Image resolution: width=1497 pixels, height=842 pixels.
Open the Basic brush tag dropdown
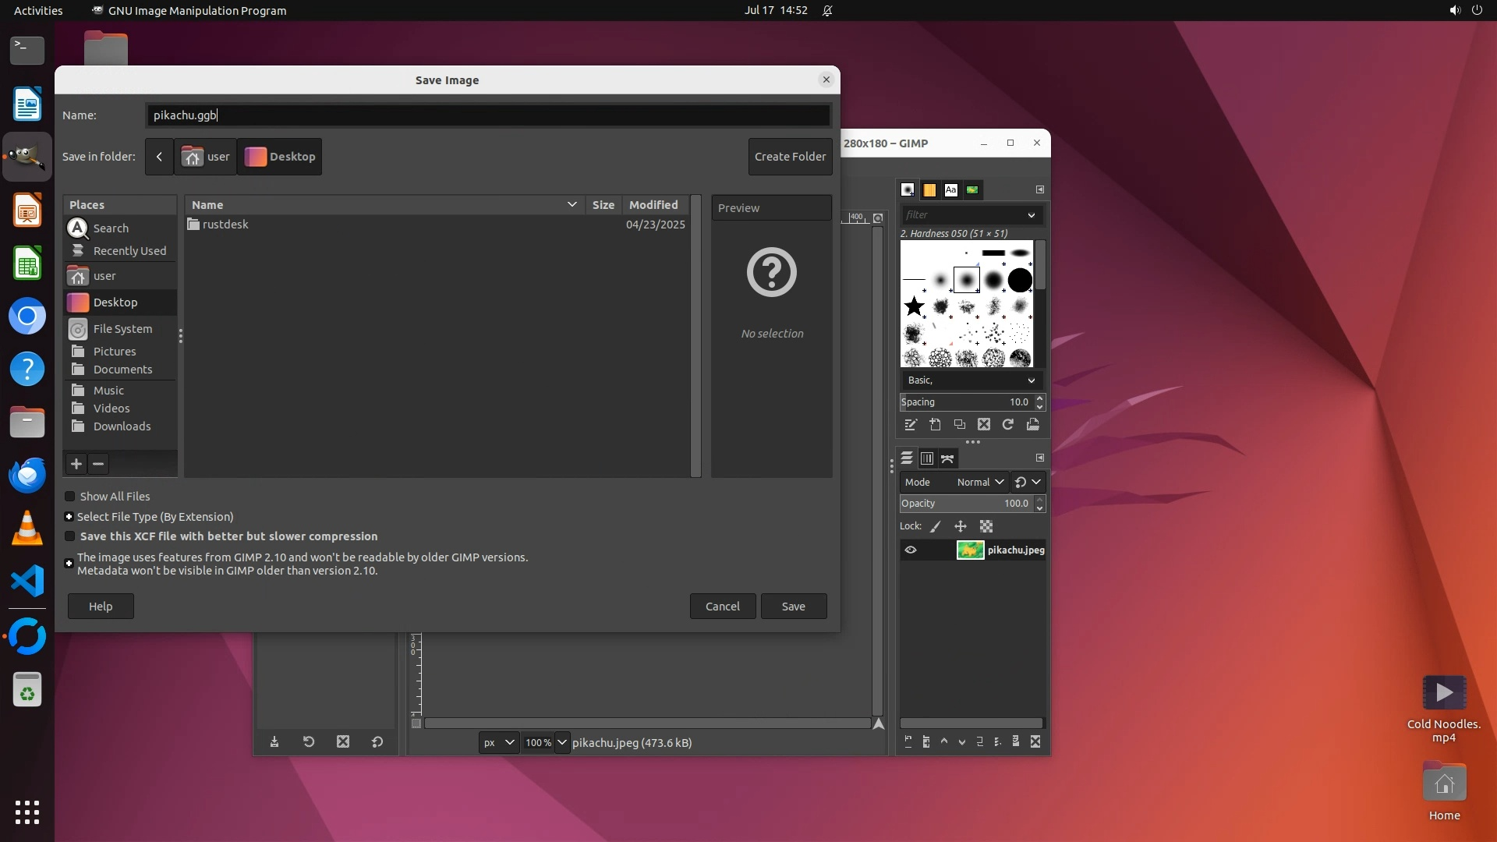point(971,380)
